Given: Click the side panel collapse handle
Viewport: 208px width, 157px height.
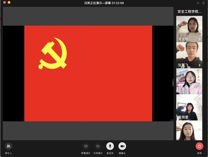Looking at the screenshot, I should click(x=173, y=83).
